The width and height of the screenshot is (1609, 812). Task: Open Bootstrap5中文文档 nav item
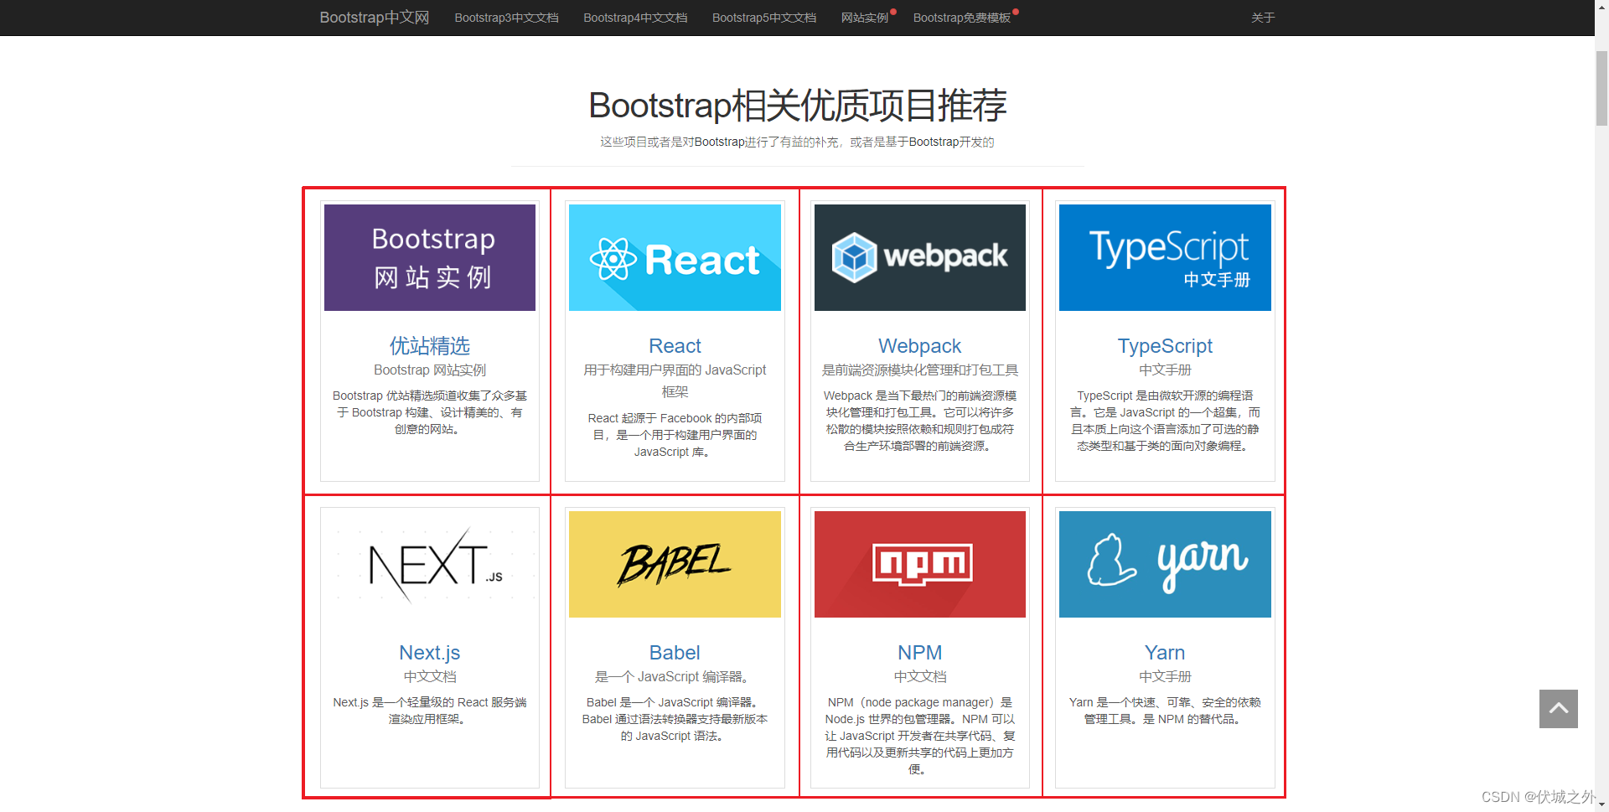pyautogui.click(x=764, y=18)
